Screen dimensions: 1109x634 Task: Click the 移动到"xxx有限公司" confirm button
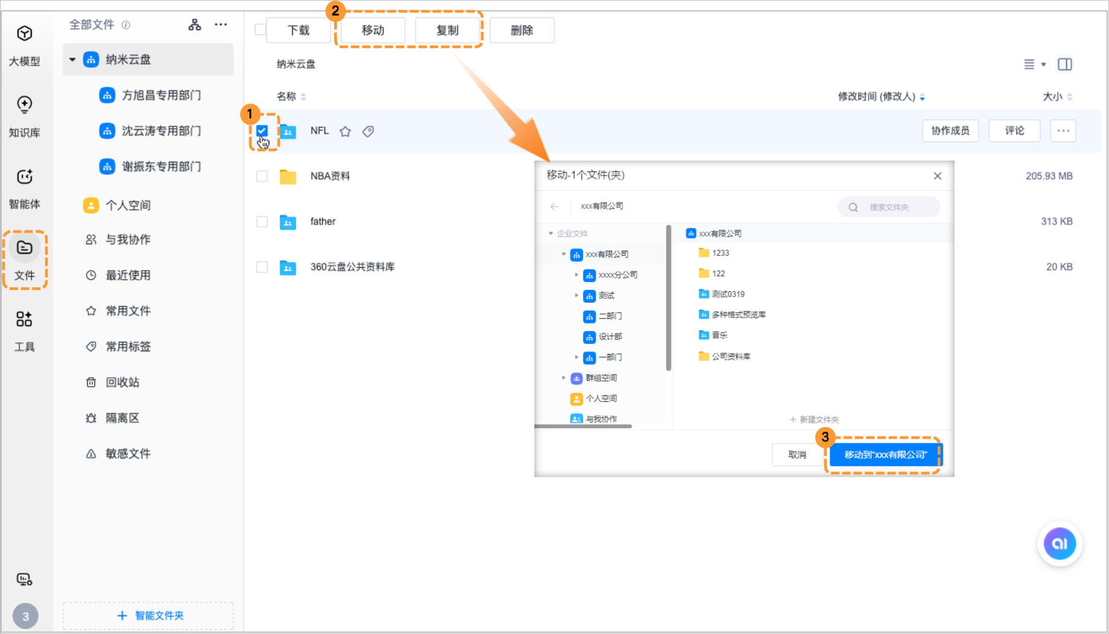[x=885, y=454]
